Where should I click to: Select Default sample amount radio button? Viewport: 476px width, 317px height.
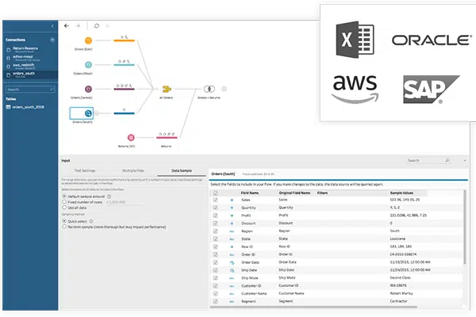point(64,197)
